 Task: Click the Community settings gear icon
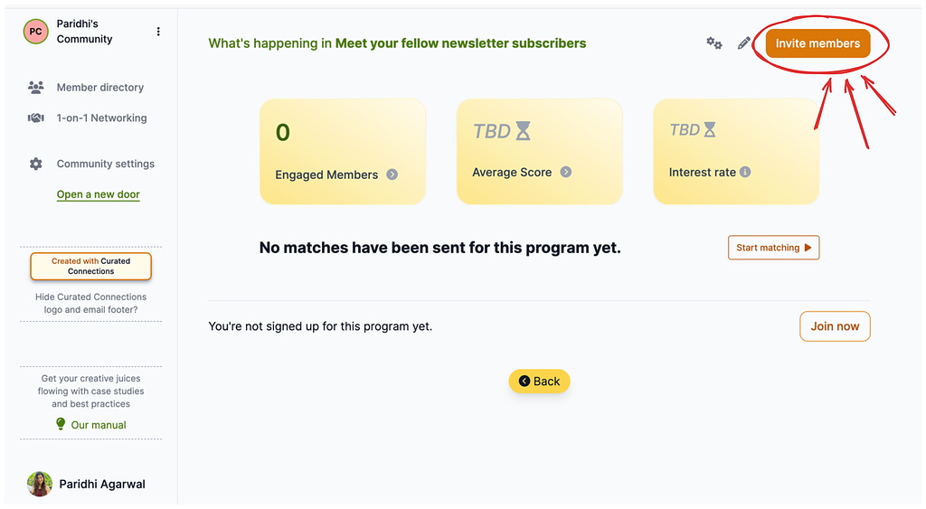[36, 165]
